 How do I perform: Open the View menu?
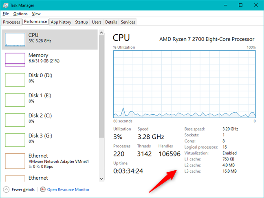(x=36, y=14)
